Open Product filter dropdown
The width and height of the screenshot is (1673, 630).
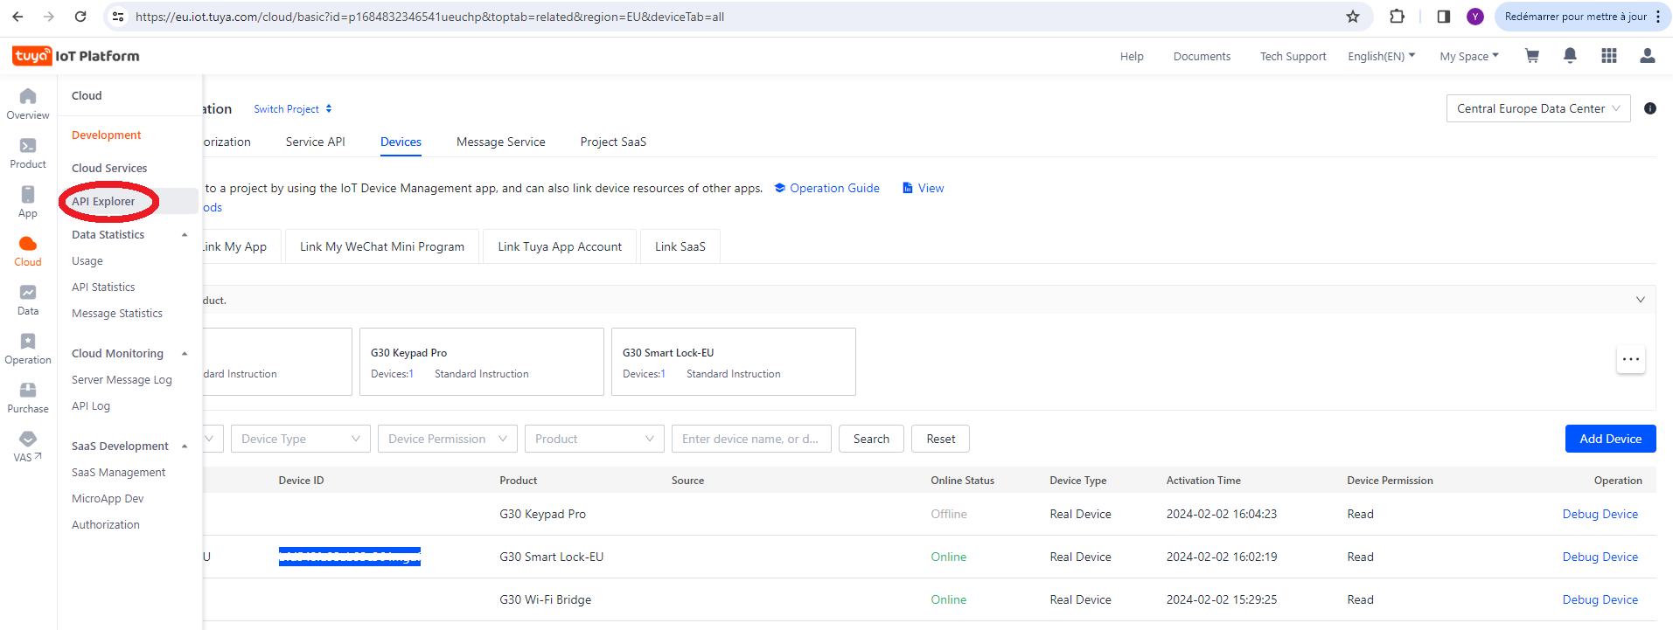[x=595, y=439]
